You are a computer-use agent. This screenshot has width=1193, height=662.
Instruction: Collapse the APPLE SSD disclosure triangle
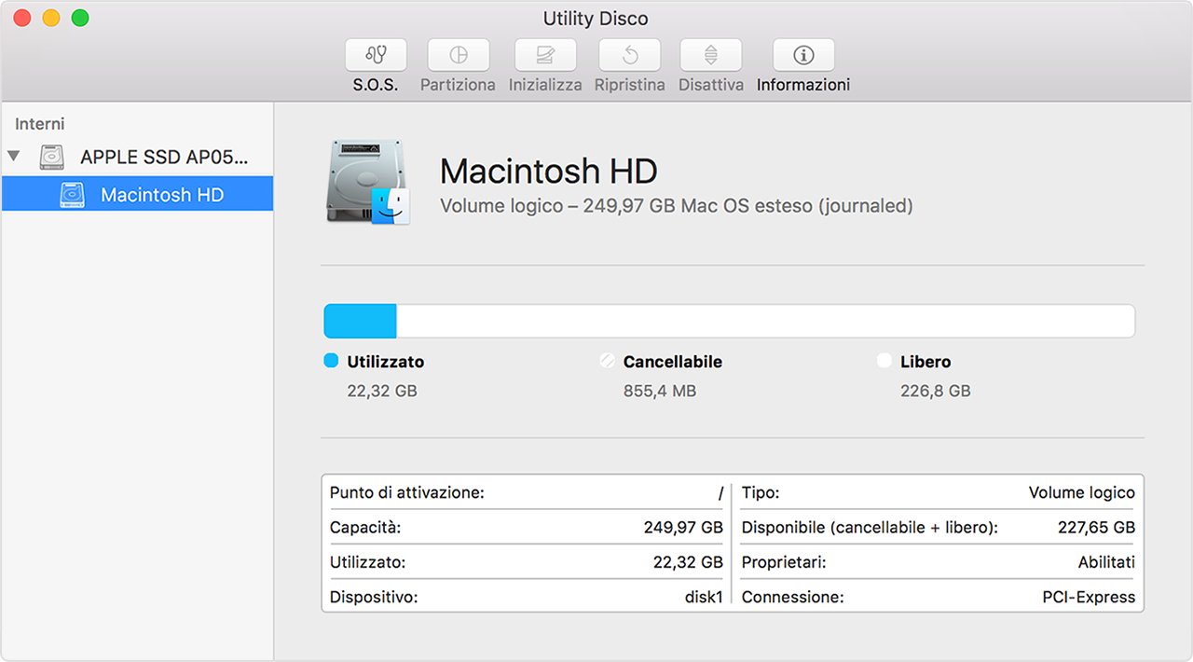13,157
